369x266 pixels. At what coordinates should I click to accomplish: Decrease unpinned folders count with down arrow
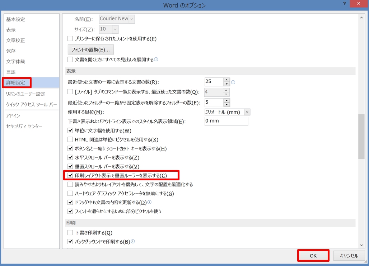point(226,104)
